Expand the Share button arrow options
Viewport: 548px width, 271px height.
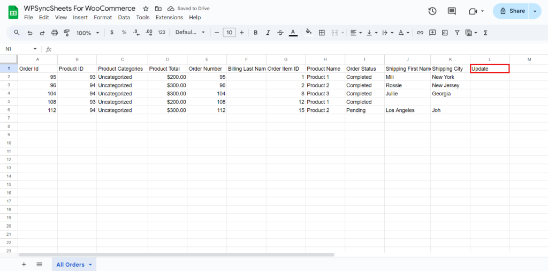(x=535, y=11)
